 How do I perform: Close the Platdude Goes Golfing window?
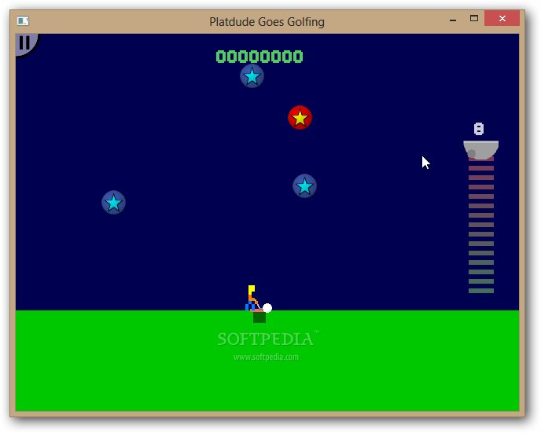pos(502,18)
